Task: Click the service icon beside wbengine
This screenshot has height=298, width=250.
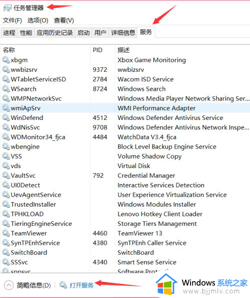Action: point(6,146)
